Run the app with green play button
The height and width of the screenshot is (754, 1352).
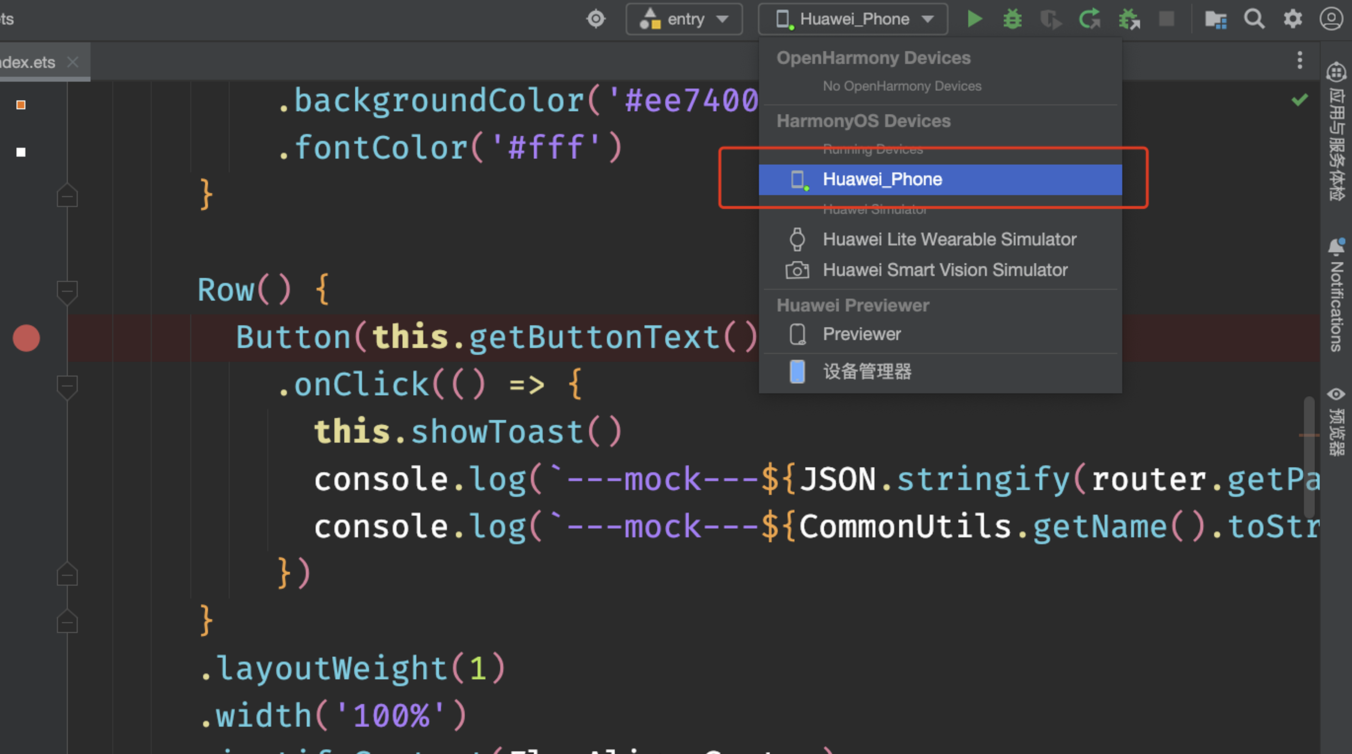click(975, 19)
